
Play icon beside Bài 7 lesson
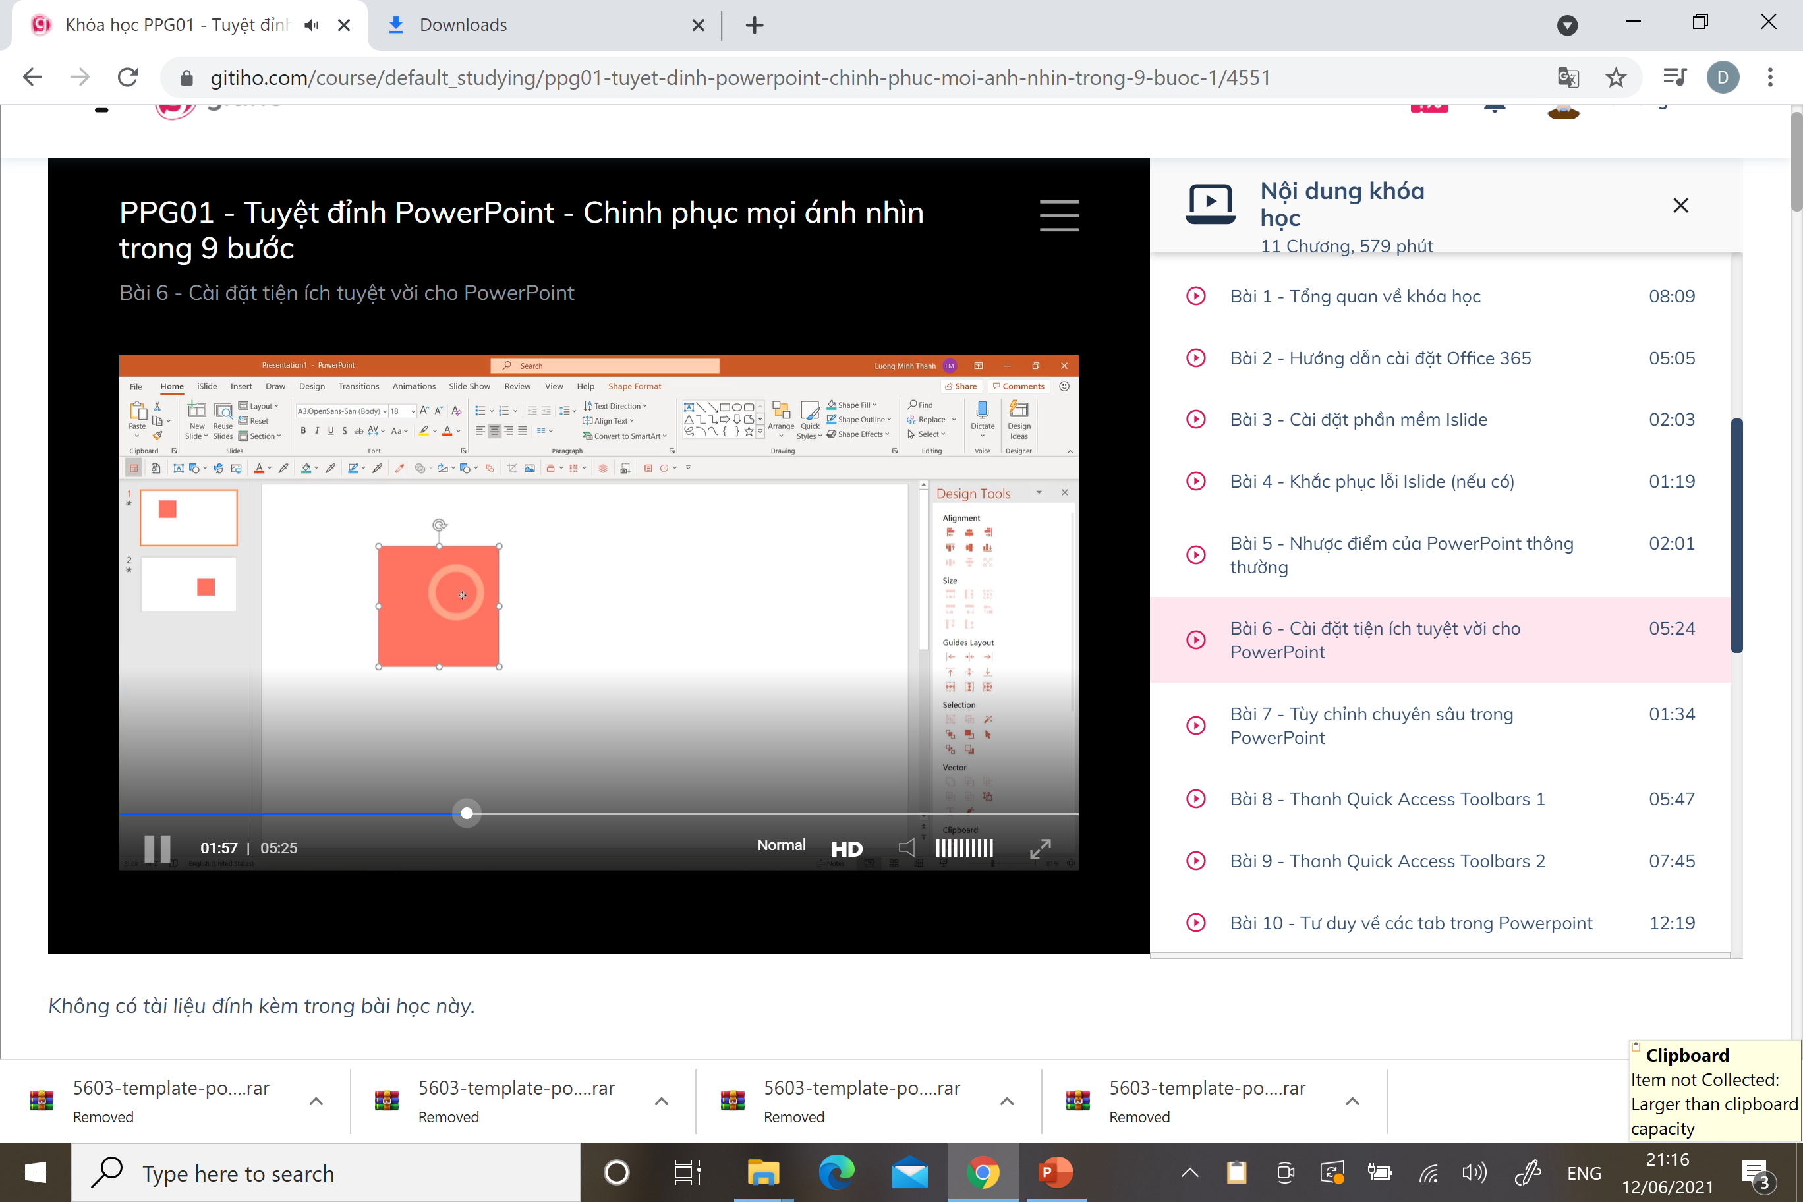coord(1196,725)
